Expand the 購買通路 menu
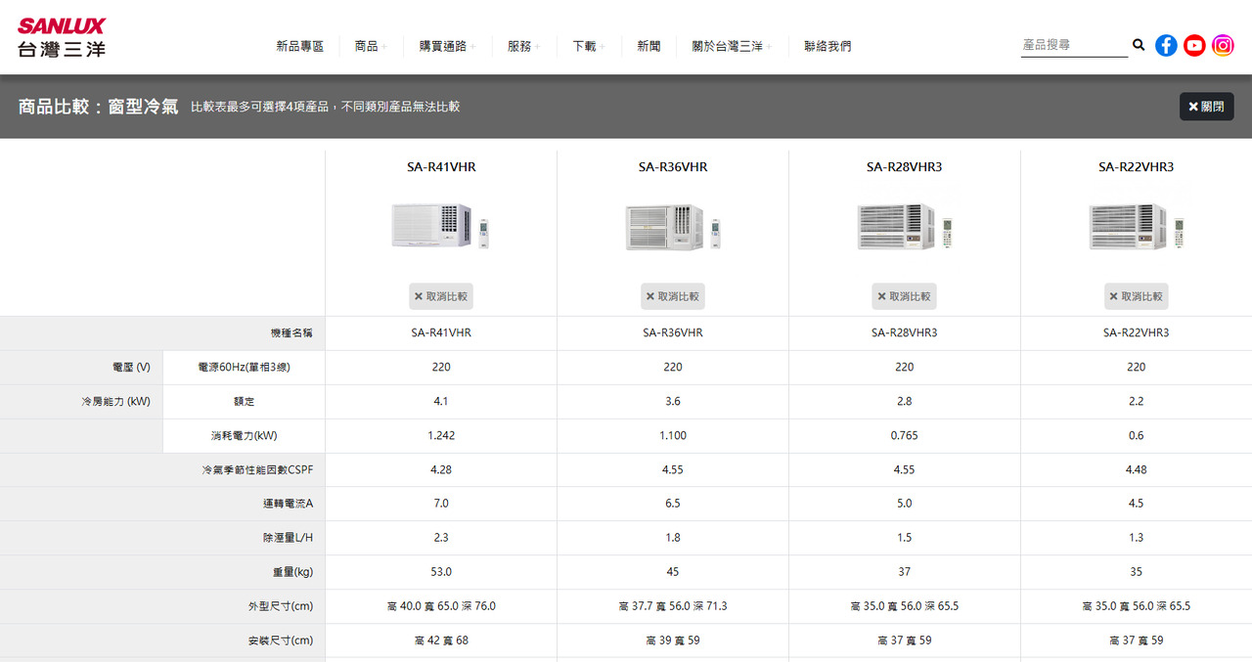The image size is (1252, 662). pos(447,46)
